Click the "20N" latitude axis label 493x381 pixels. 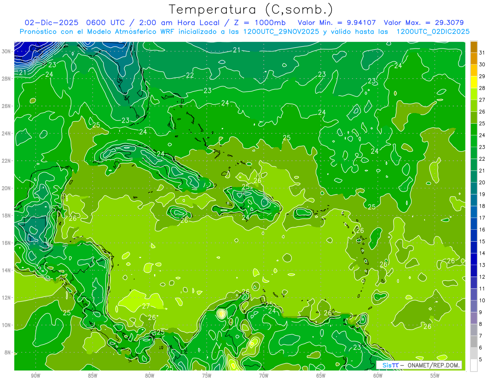[x=7, y=188]
